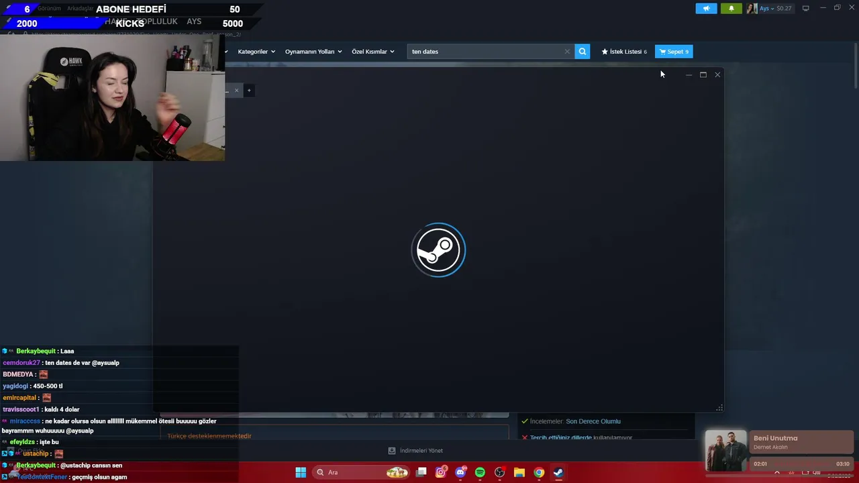Open Discord from taskbar
Viewport: 859px width, 483px height.
pyautogui.click(x=460, y=472)
